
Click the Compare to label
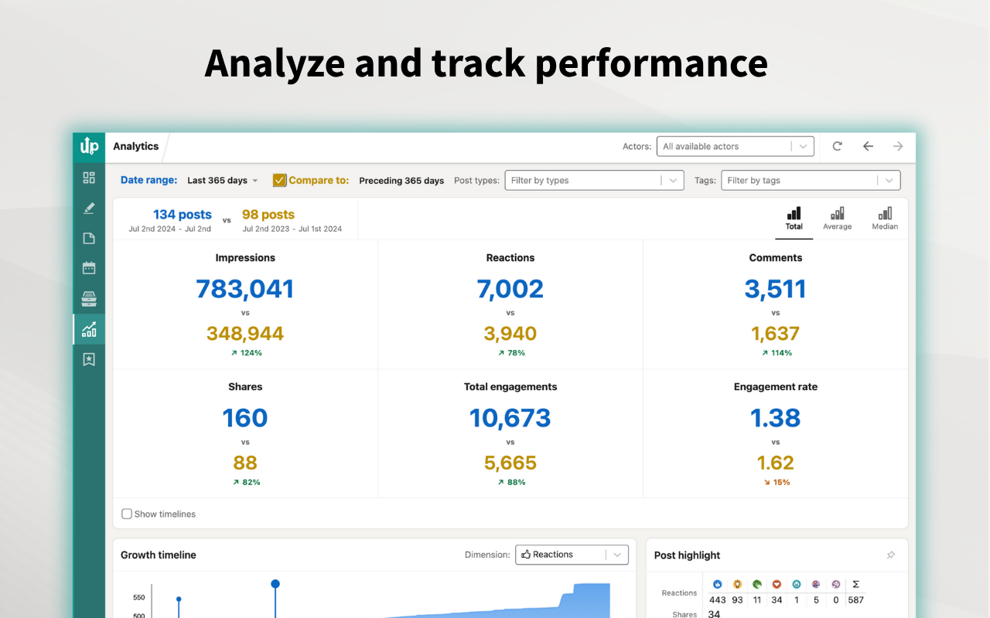319,180
